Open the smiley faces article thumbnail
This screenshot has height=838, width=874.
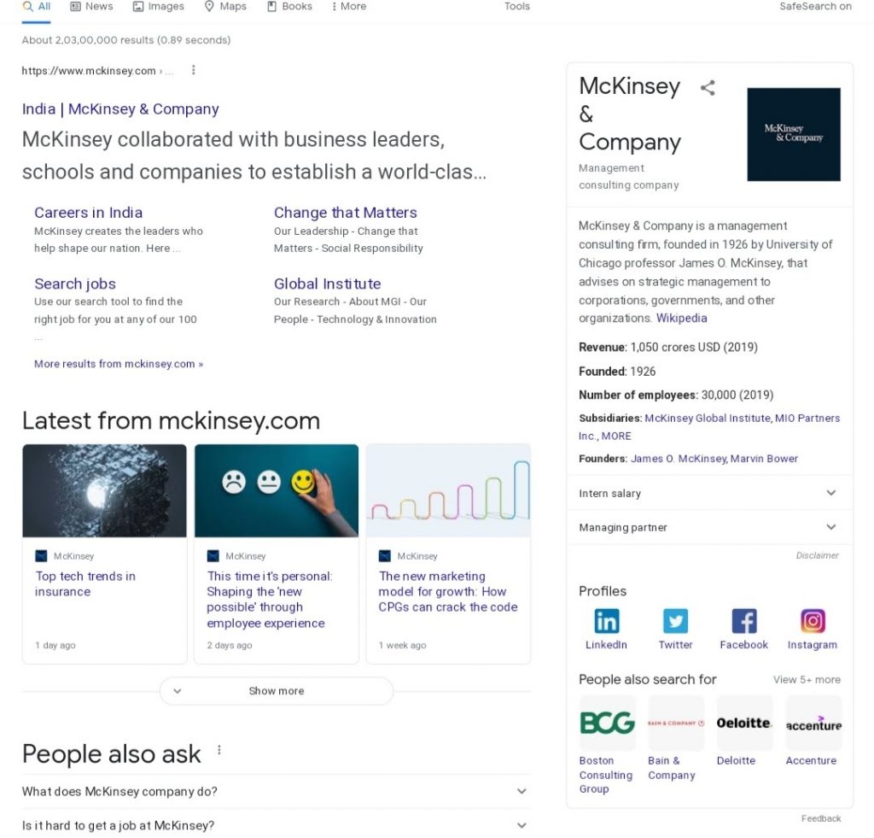[x=277, y=491]
